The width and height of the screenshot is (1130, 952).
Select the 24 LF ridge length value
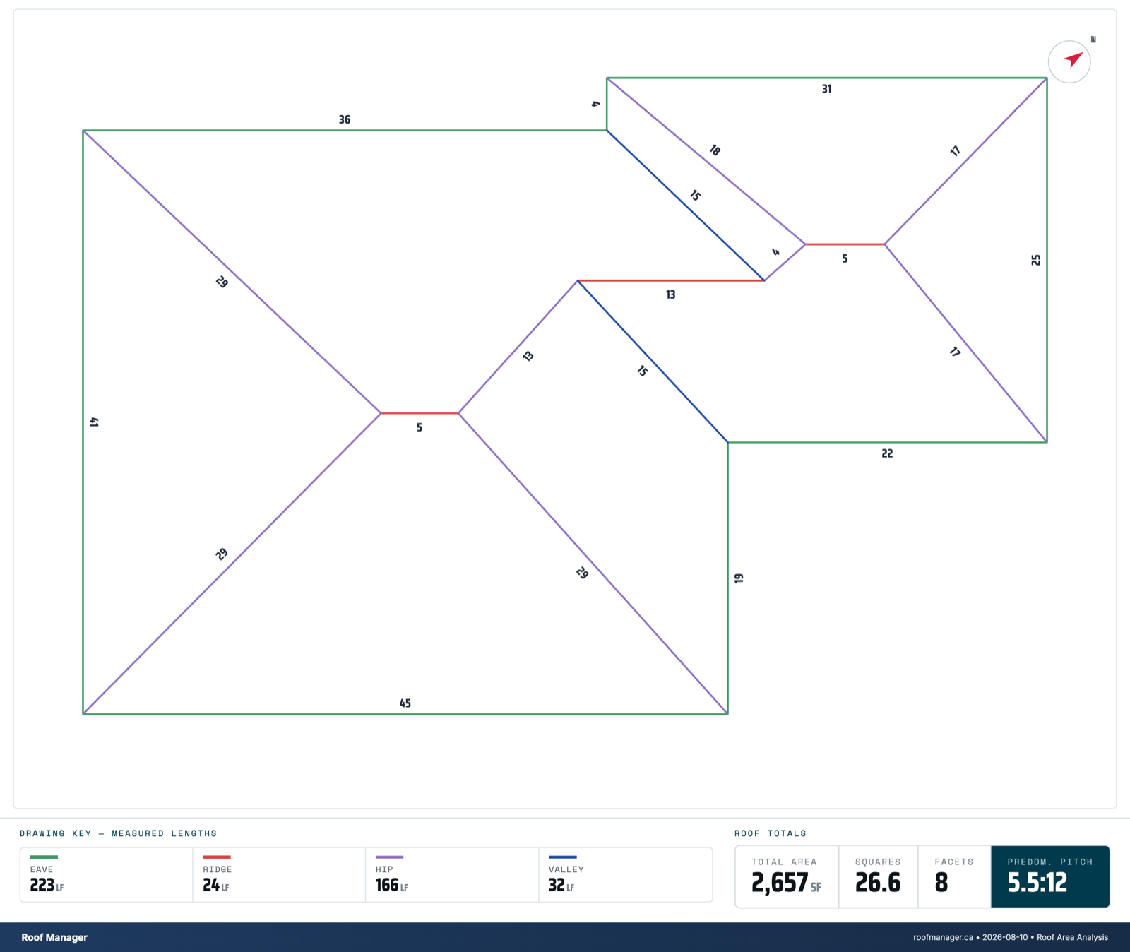[215, 885]
